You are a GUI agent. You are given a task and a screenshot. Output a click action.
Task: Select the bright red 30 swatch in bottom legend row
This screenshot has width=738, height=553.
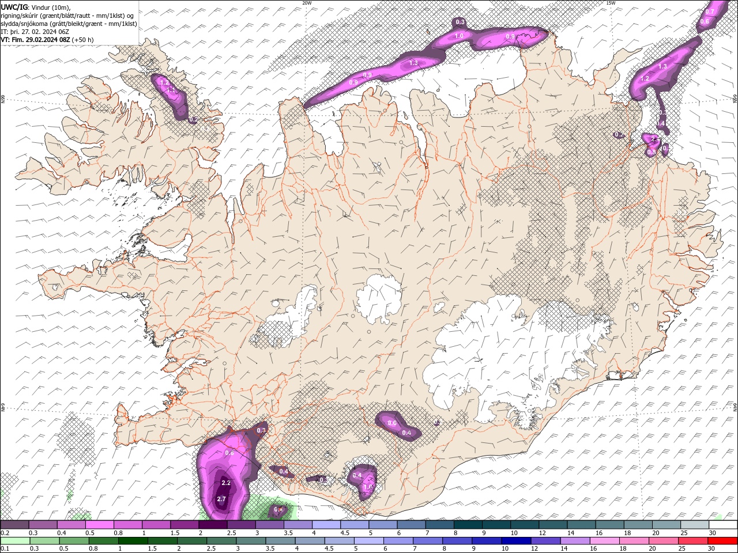coord(722,541)
